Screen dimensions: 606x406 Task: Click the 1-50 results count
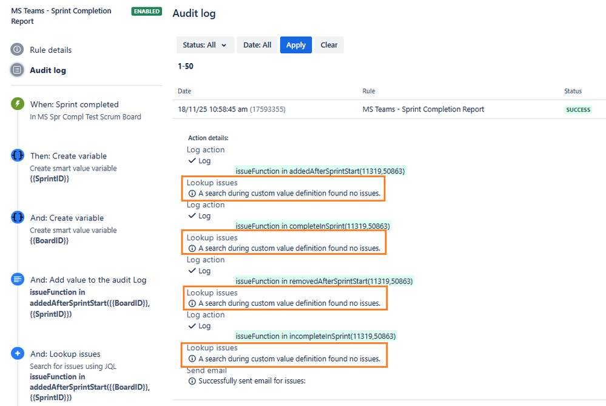pyautogui.click(x=186, y=66)
